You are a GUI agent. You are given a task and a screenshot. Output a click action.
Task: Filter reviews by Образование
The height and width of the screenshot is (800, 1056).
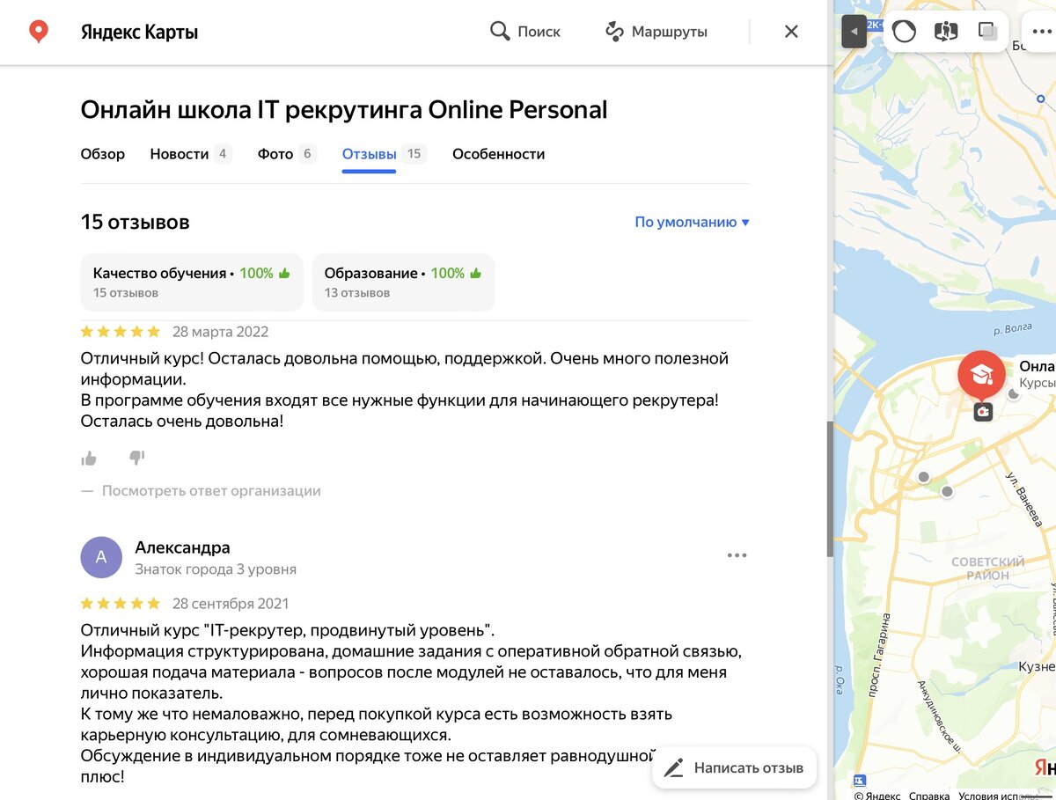403,282
